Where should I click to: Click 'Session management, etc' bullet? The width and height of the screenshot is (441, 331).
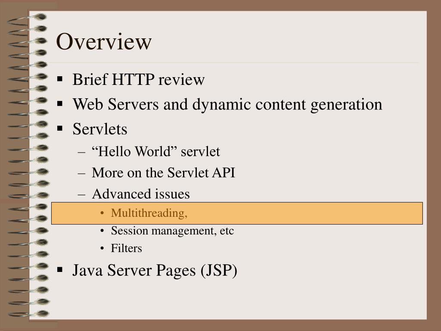click(x=172, y=231)
